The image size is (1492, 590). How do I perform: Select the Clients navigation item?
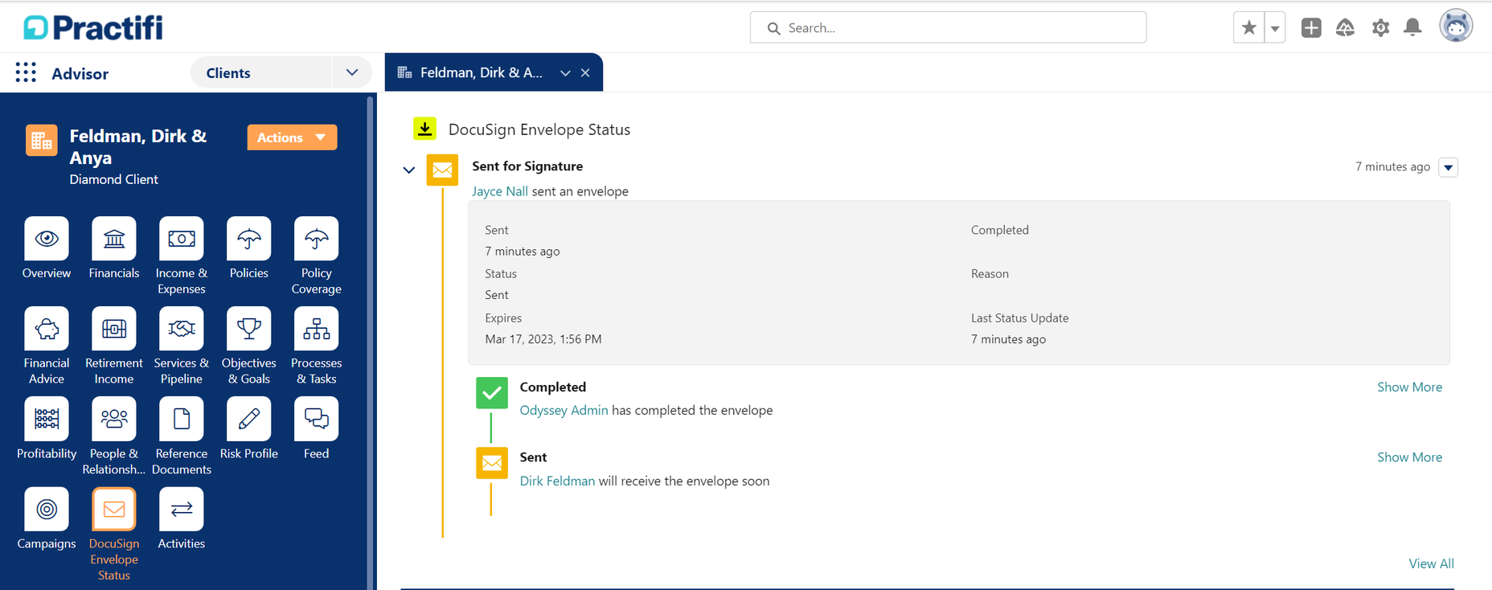pos(261,72)
